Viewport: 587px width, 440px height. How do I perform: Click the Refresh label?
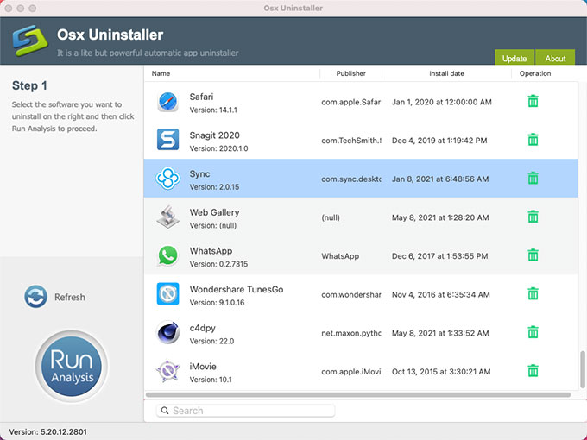tap(70, 297)
